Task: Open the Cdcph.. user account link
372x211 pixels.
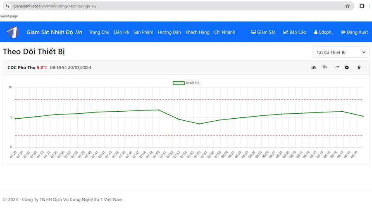Action: click(x=324, y=32)
